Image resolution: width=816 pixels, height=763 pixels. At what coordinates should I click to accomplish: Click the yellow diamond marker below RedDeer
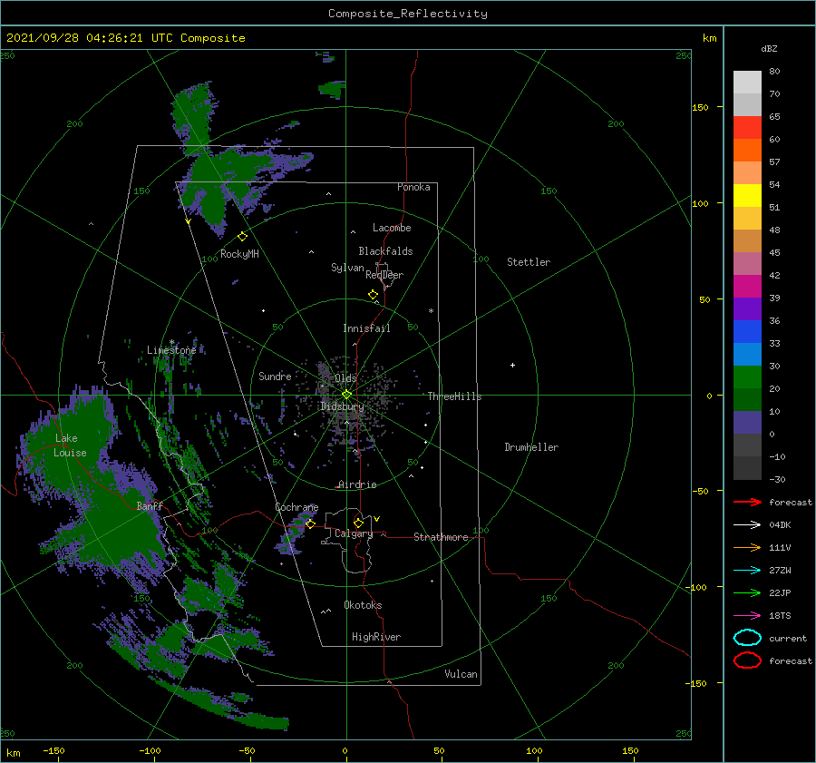click(x=374, y=295)
